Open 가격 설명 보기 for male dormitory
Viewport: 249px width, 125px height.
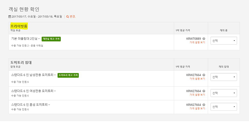point(197,79)
